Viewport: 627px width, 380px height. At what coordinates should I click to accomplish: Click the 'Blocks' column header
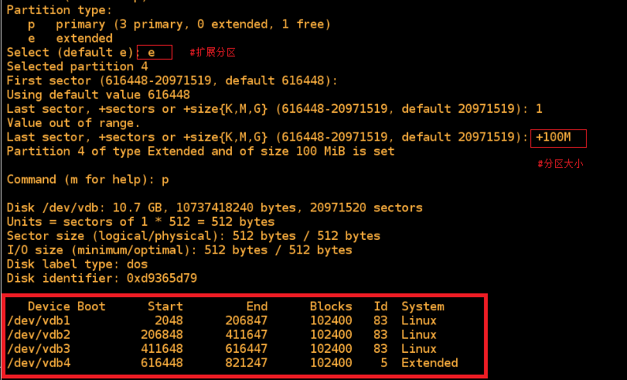tap(331, 306)
